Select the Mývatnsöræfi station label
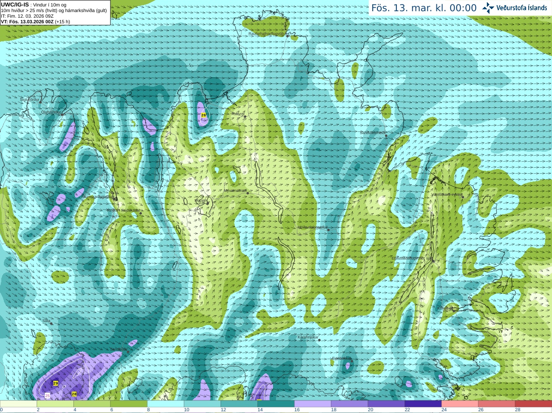The image size is (552, 413). [235, 191]
